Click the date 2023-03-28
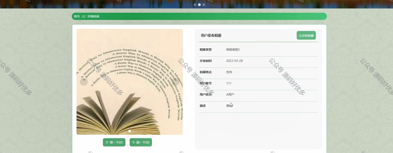Screen dimensions: 393x153 (234, 61)
